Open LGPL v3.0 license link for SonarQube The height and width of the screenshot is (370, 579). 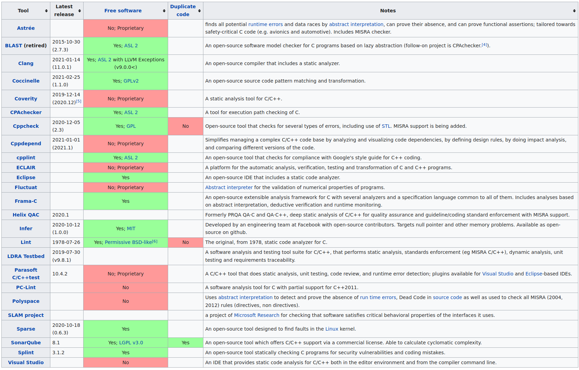pos(131,343)
